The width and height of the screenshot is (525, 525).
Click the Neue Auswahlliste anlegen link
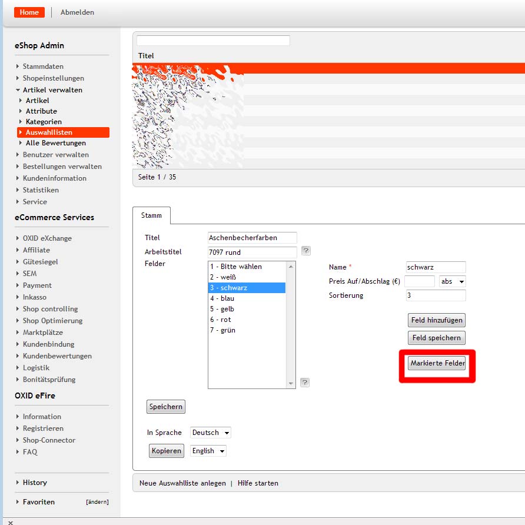pos(182,483)
